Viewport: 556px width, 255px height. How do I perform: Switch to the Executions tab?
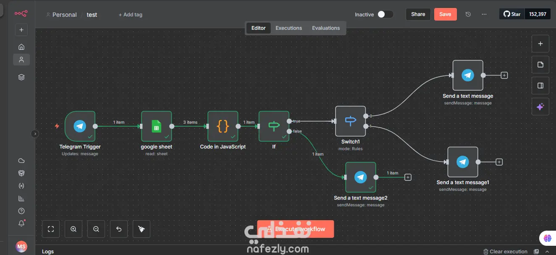coord(288,28)
